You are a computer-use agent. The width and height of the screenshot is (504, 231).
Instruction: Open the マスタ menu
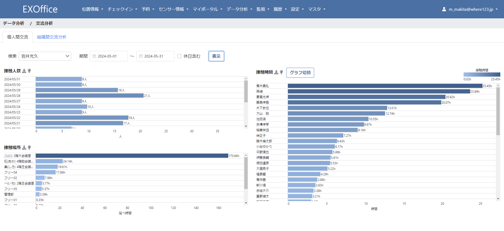tap(317, 9)
